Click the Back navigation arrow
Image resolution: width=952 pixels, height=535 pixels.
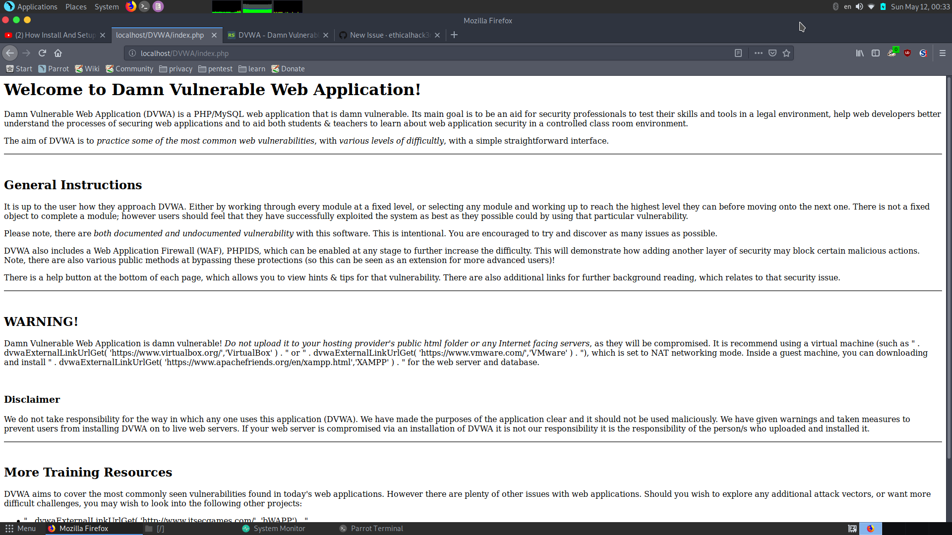pyautogui.click(x=10, y=53)
